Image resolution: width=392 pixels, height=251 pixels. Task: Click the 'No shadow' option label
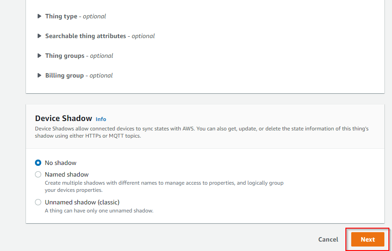(x=60, y=163)
